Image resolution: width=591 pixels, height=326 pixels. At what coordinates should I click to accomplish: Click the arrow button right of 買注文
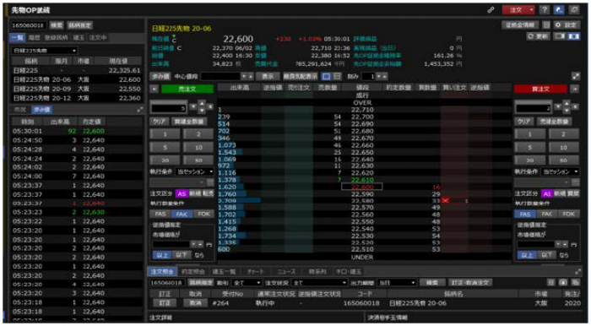pyautogui.click(x=574, y=89)
